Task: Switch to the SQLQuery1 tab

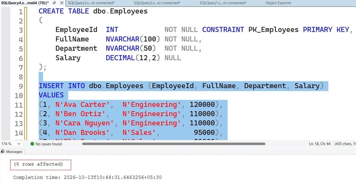Action: pos(223,3)
